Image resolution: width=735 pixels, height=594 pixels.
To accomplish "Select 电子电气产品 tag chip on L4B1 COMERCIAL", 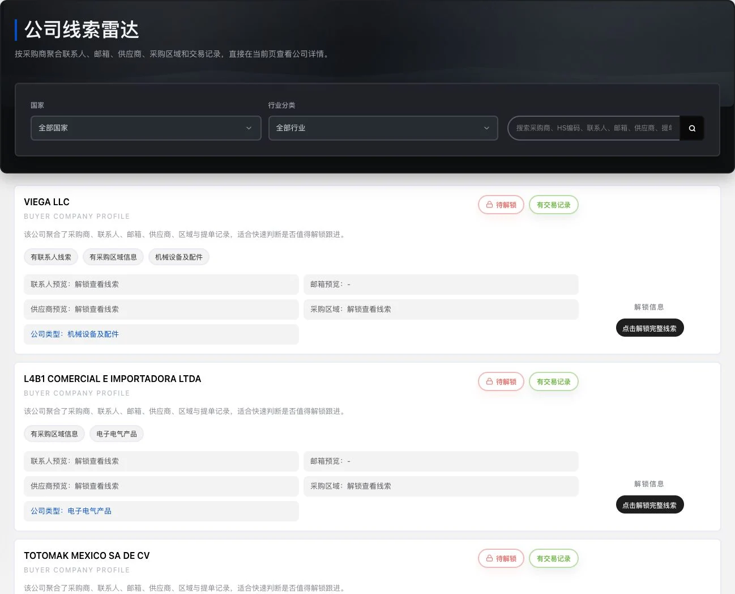I will pyautogui.click(x=117, y=434).
